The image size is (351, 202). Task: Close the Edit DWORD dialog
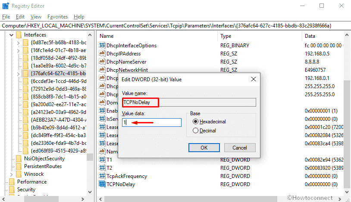tap(254, 79)
